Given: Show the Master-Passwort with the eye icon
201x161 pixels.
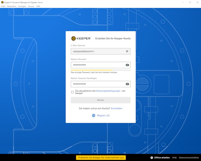Looking at the screenshot, I should pyautogui.click(x=127, y=65).
